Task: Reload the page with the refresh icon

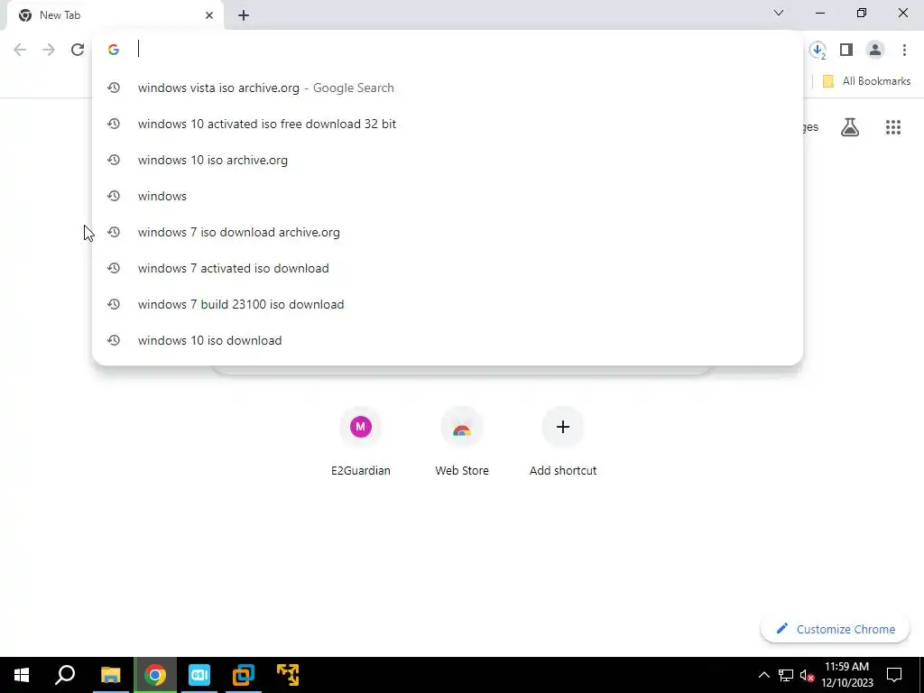Action: [78, 50]
